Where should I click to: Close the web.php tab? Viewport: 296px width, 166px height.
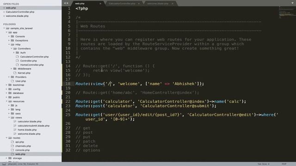[x=100, y=4]
